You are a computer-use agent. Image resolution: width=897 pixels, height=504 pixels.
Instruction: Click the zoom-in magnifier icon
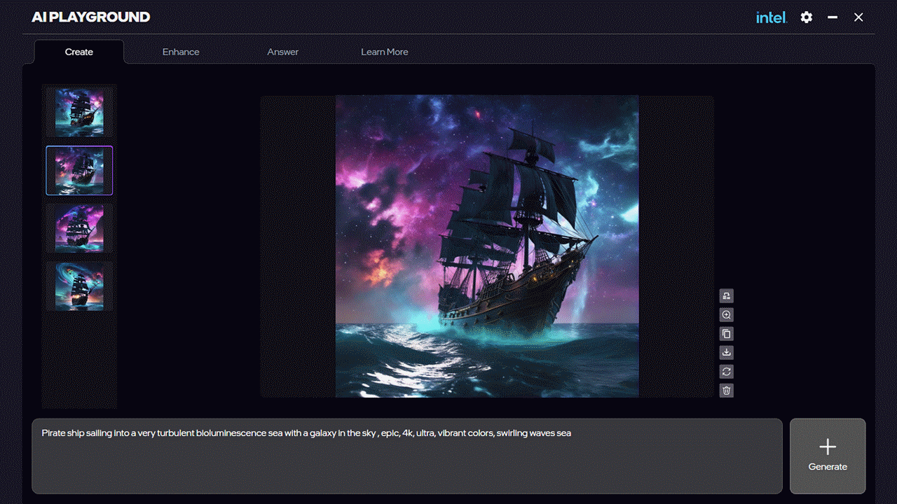(x=727, y=315)
